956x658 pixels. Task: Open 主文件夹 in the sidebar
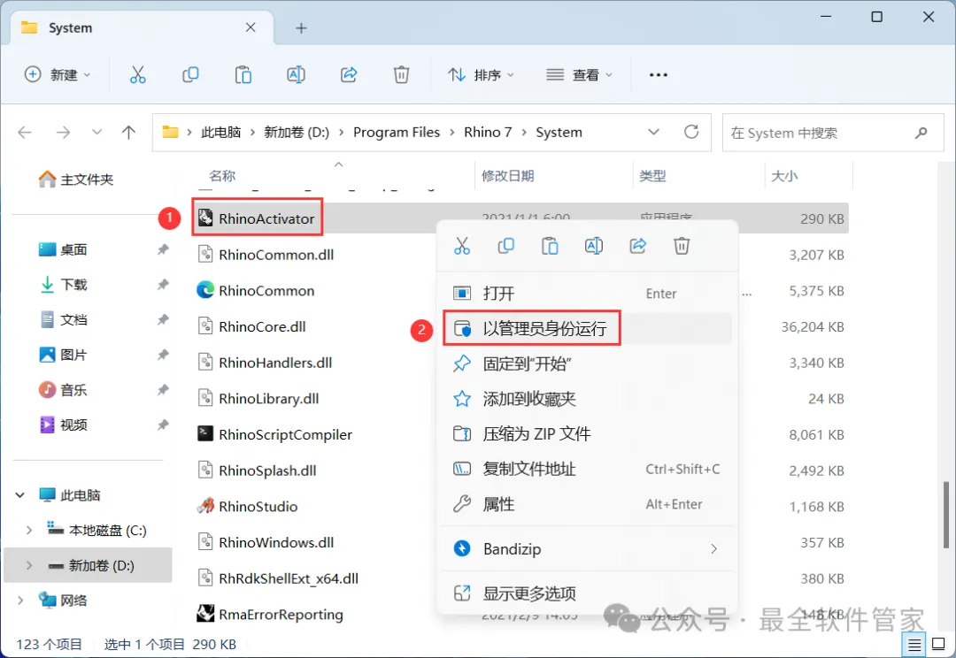[x=76, y=180]
